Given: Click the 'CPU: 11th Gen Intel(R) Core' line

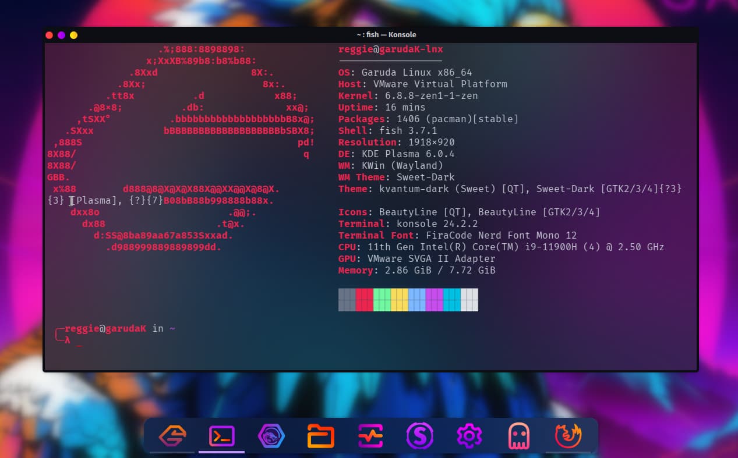Looking at the screenshot, I should pyautogui.click(x=502, y=247).
